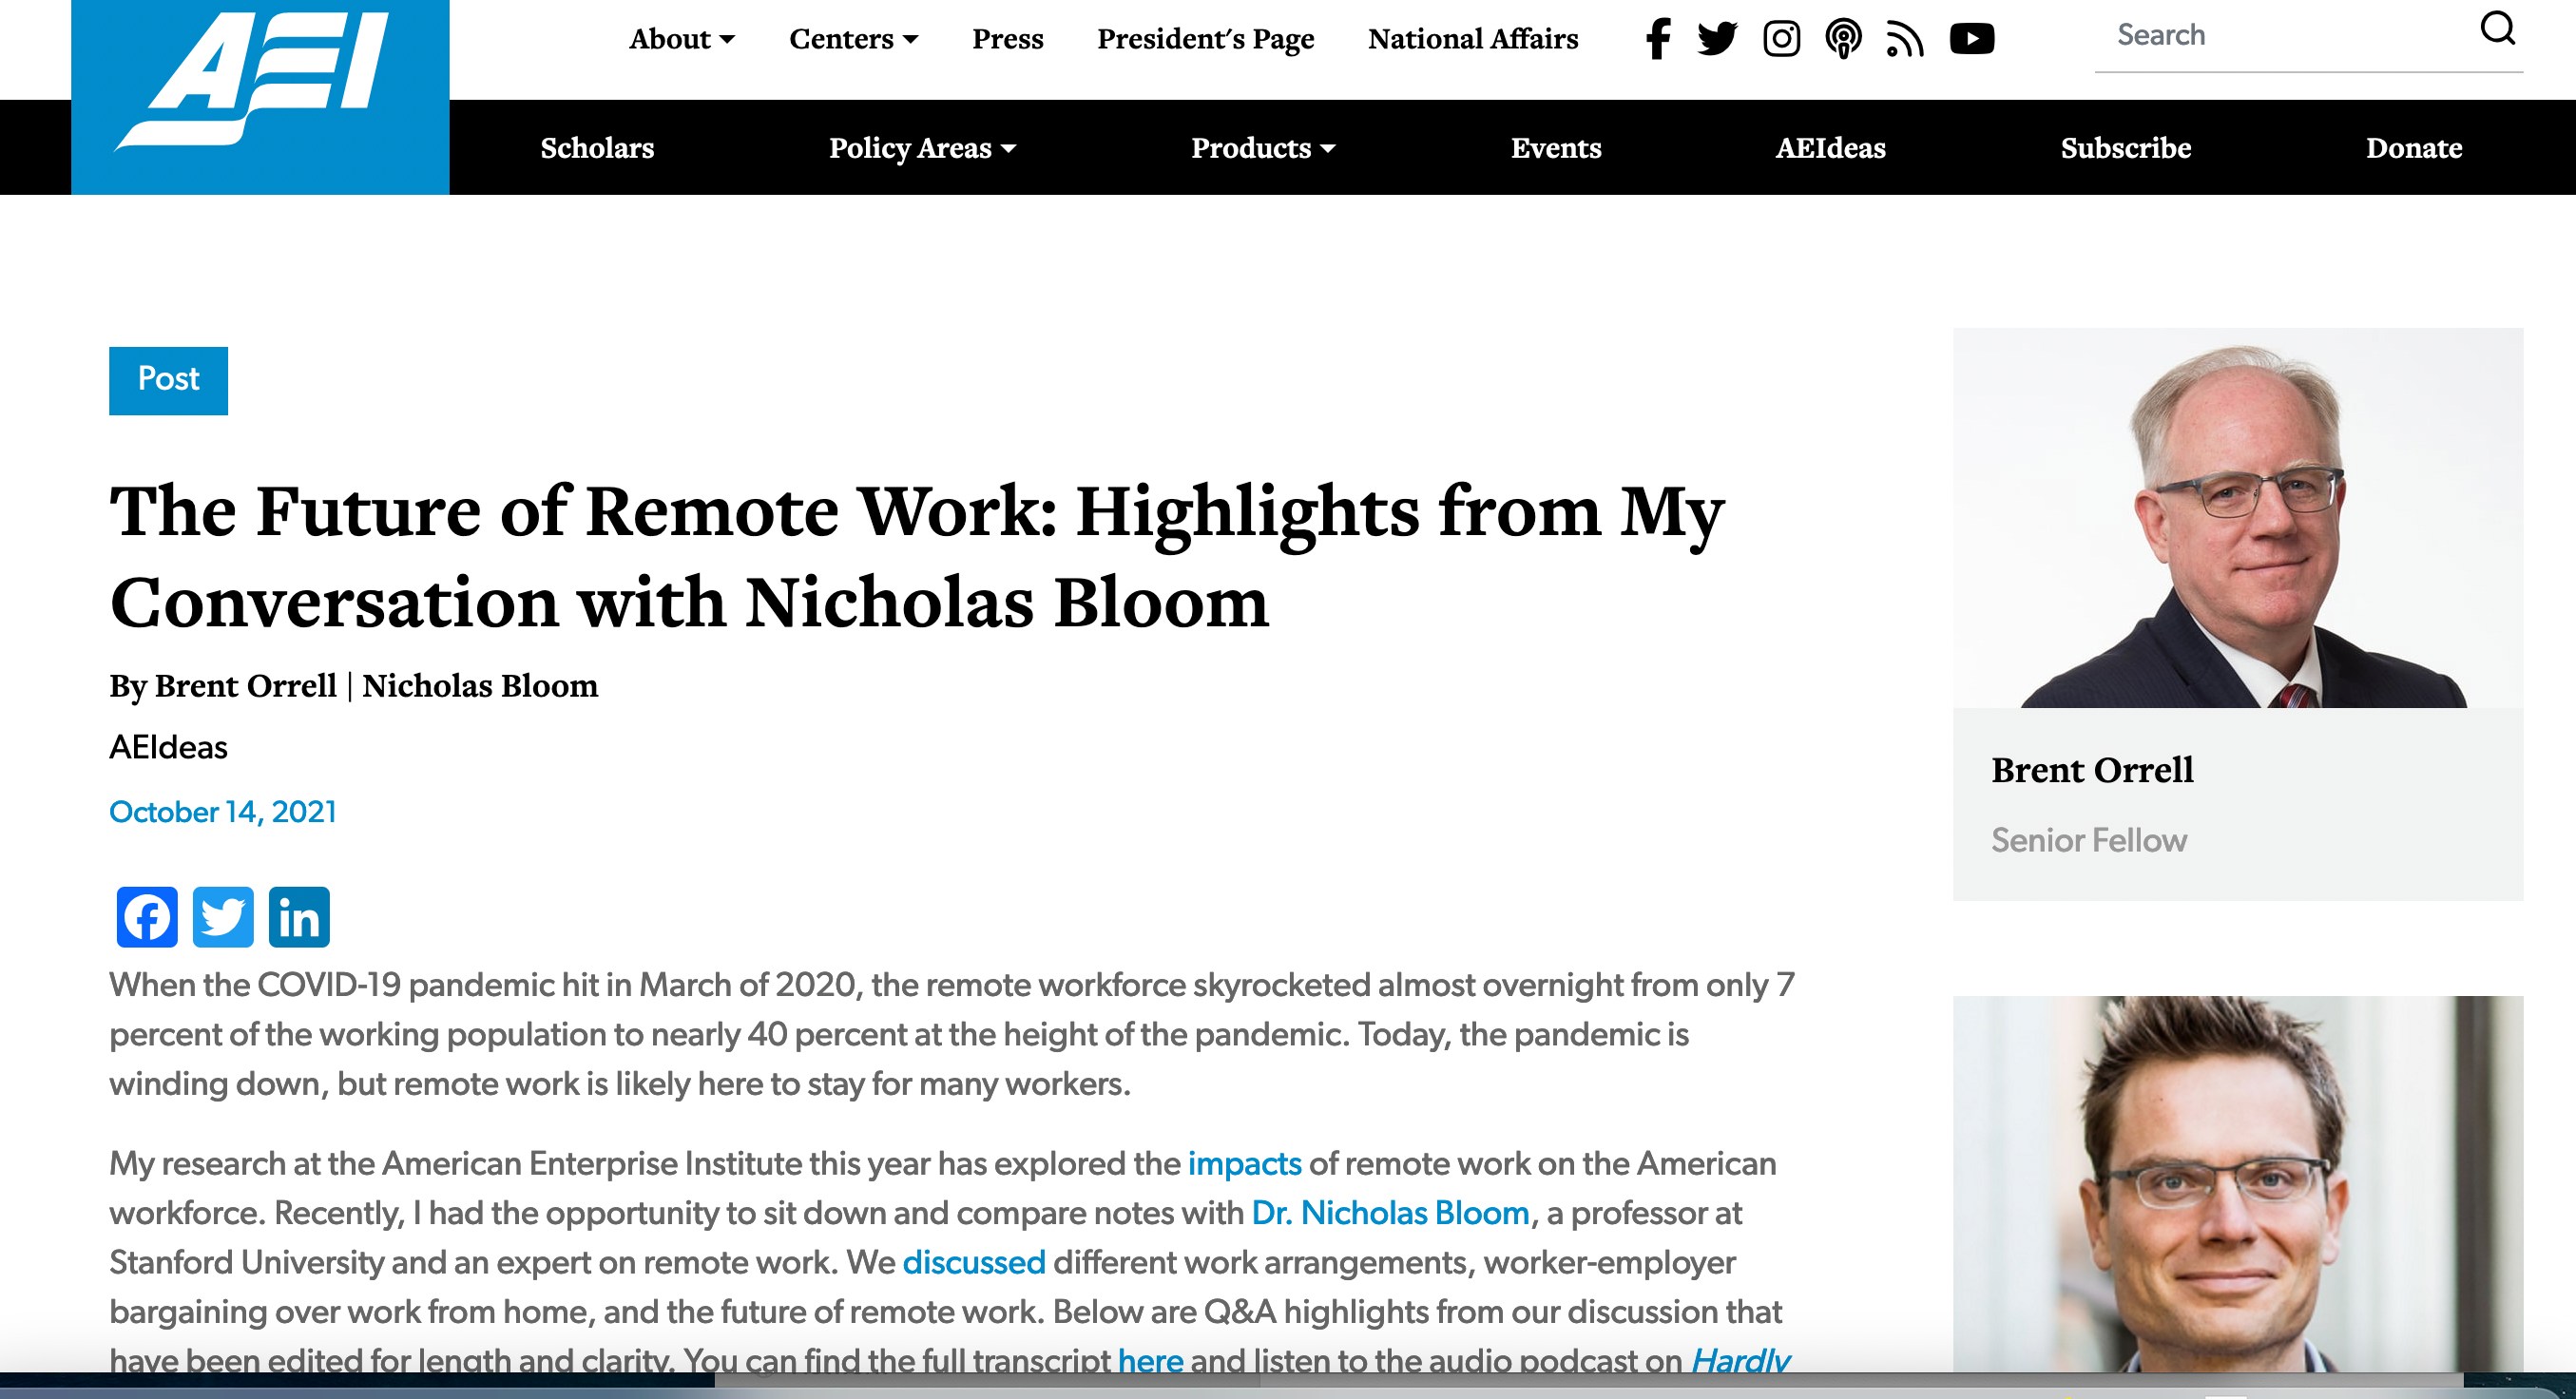
Task: Open Brent Orrell sidebar name heading
Action: (x=2092, y=770)
